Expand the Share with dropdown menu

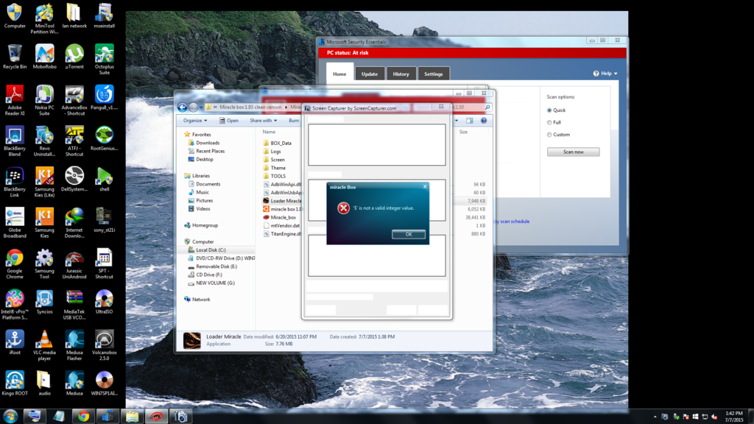(x=263, y=120)
